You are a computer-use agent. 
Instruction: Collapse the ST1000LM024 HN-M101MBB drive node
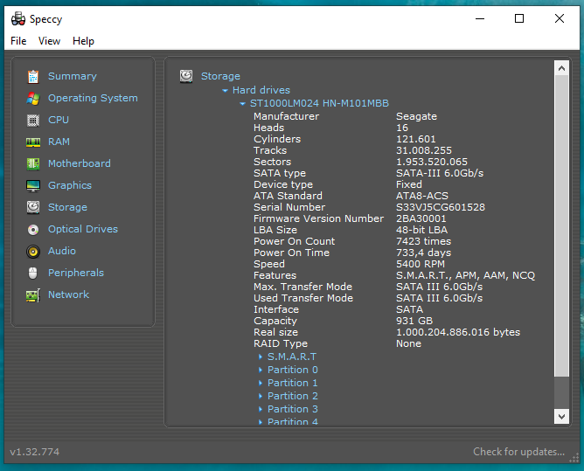pyautogui.click(x=242, y=103)
